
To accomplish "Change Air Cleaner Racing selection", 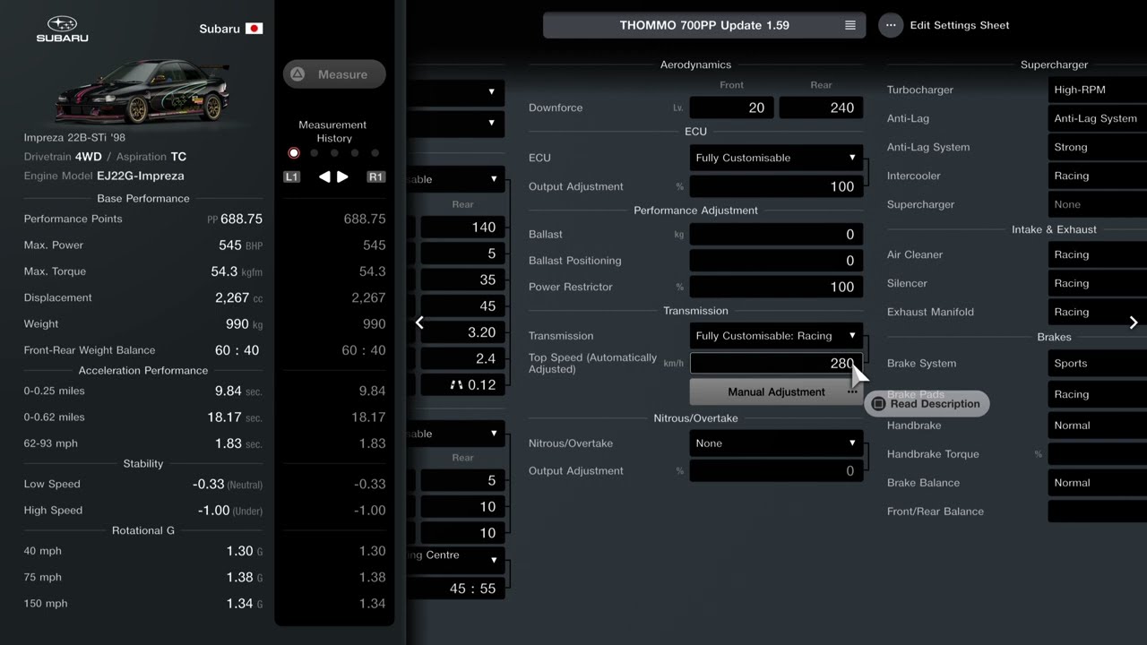I will click(x=1098, y=254).
